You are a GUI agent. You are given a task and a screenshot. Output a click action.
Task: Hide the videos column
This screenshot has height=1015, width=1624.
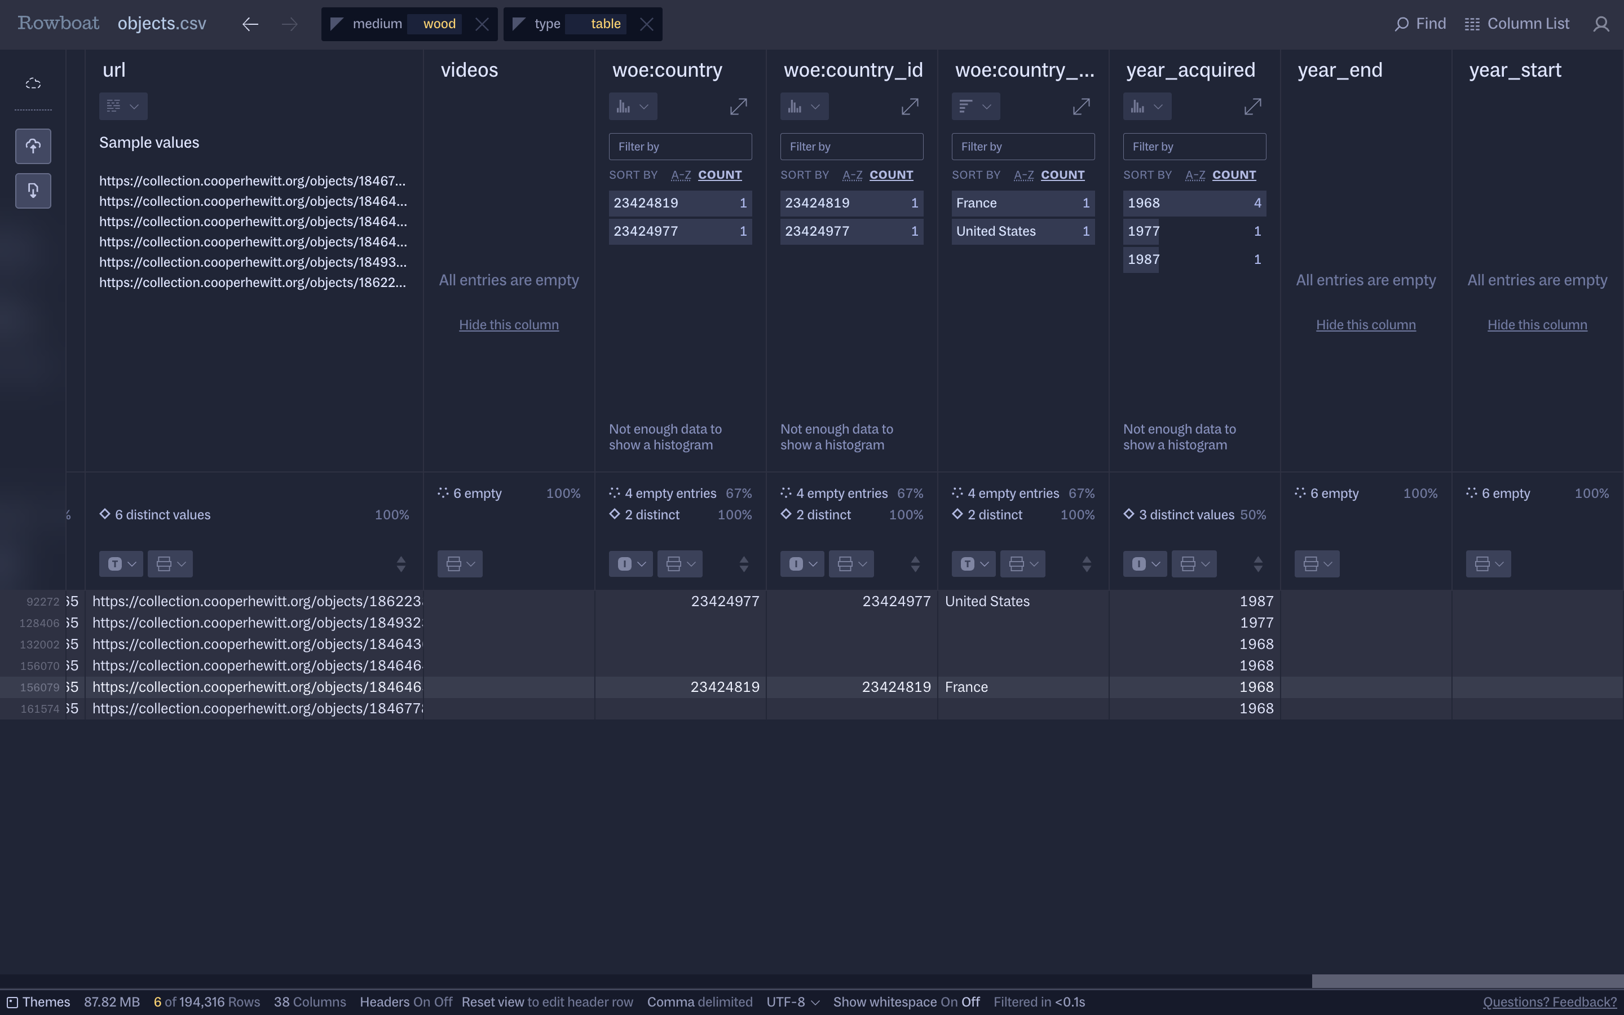(x=509, y=325)
